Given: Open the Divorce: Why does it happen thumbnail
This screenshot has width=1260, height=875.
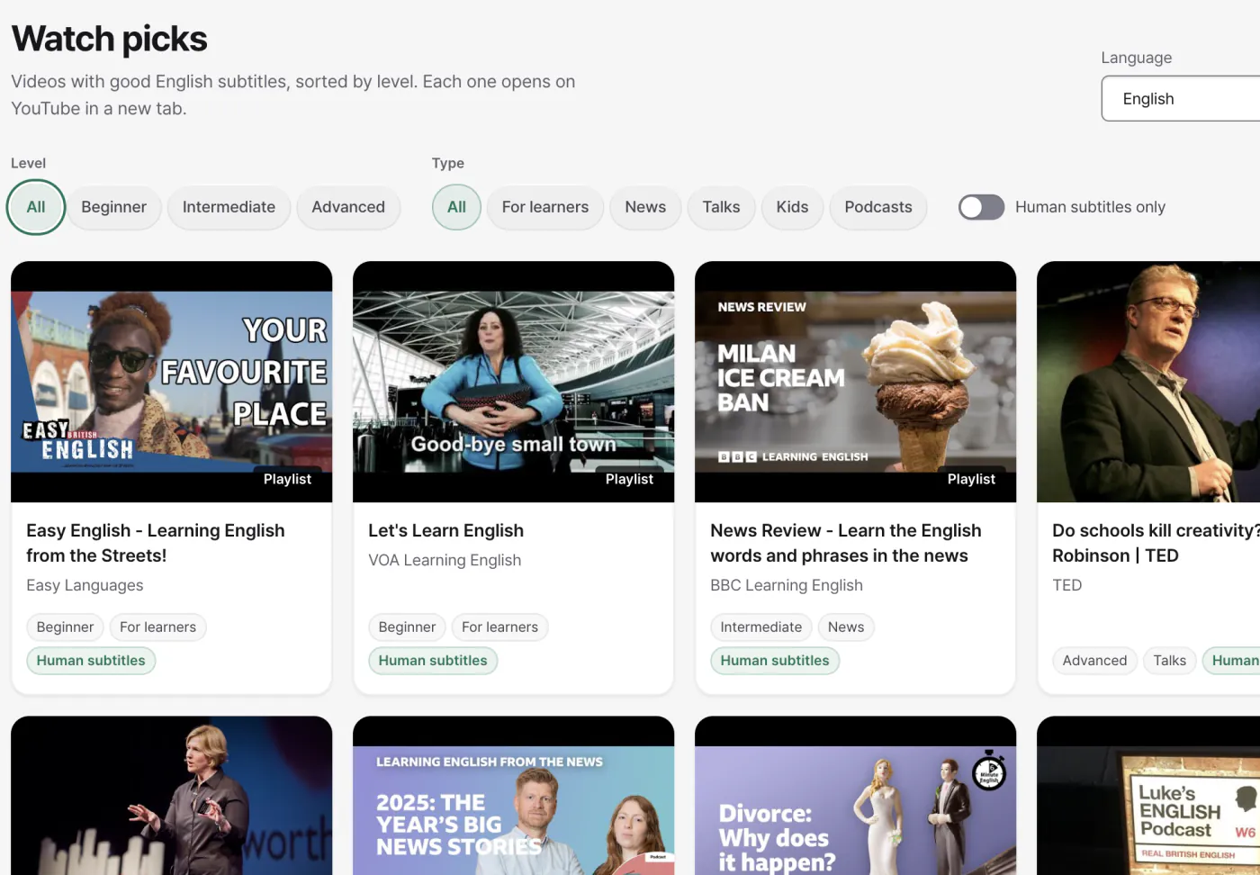Looking at the screenshot, I should pyautogui.click(x=855, y=796).
